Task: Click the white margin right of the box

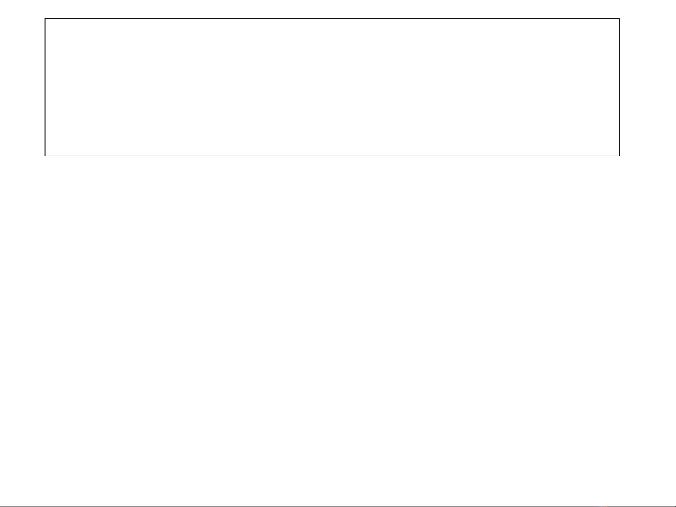Action: pos(648,87)
